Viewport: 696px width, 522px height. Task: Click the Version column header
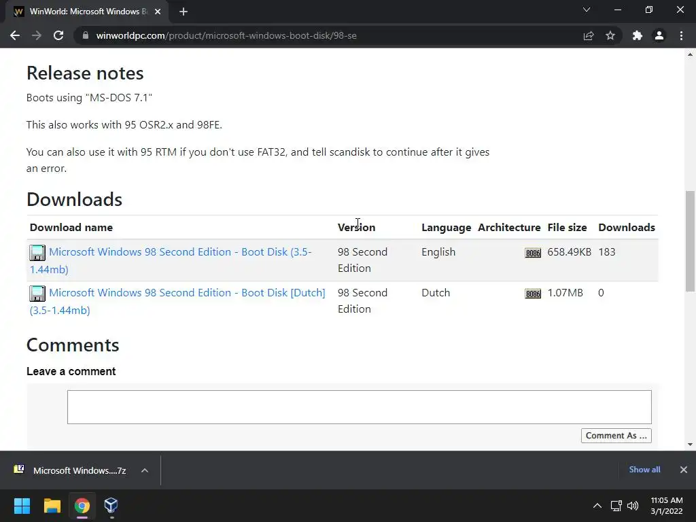point(356,227)
